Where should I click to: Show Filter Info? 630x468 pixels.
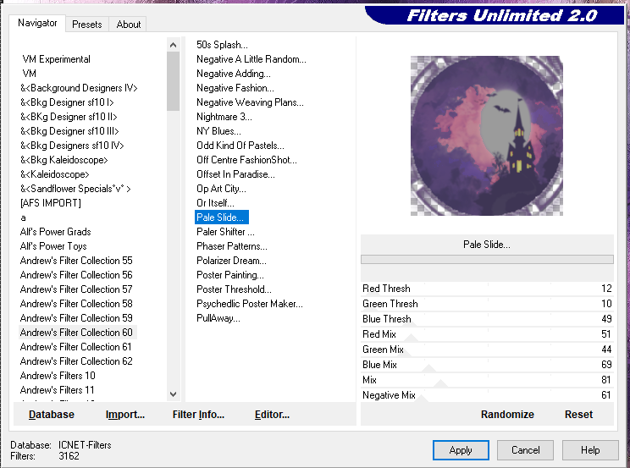click(198, 415)
